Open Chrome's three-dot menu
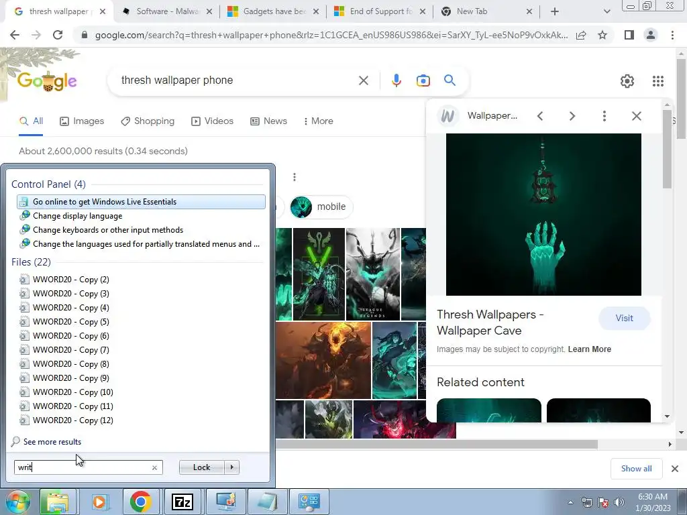This screenshot has height=515, width=687. point(672,35)
